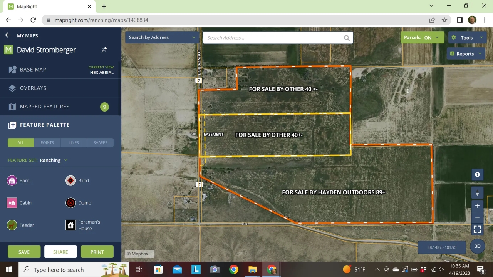Open Chrome tab search chevron
Screen dimensions: 493x277
click(x=431, y=6)
